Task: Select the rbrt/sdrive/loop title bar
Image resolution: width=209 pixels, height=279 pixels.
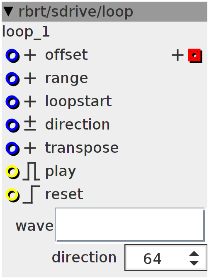Action: tap(104, 12)
